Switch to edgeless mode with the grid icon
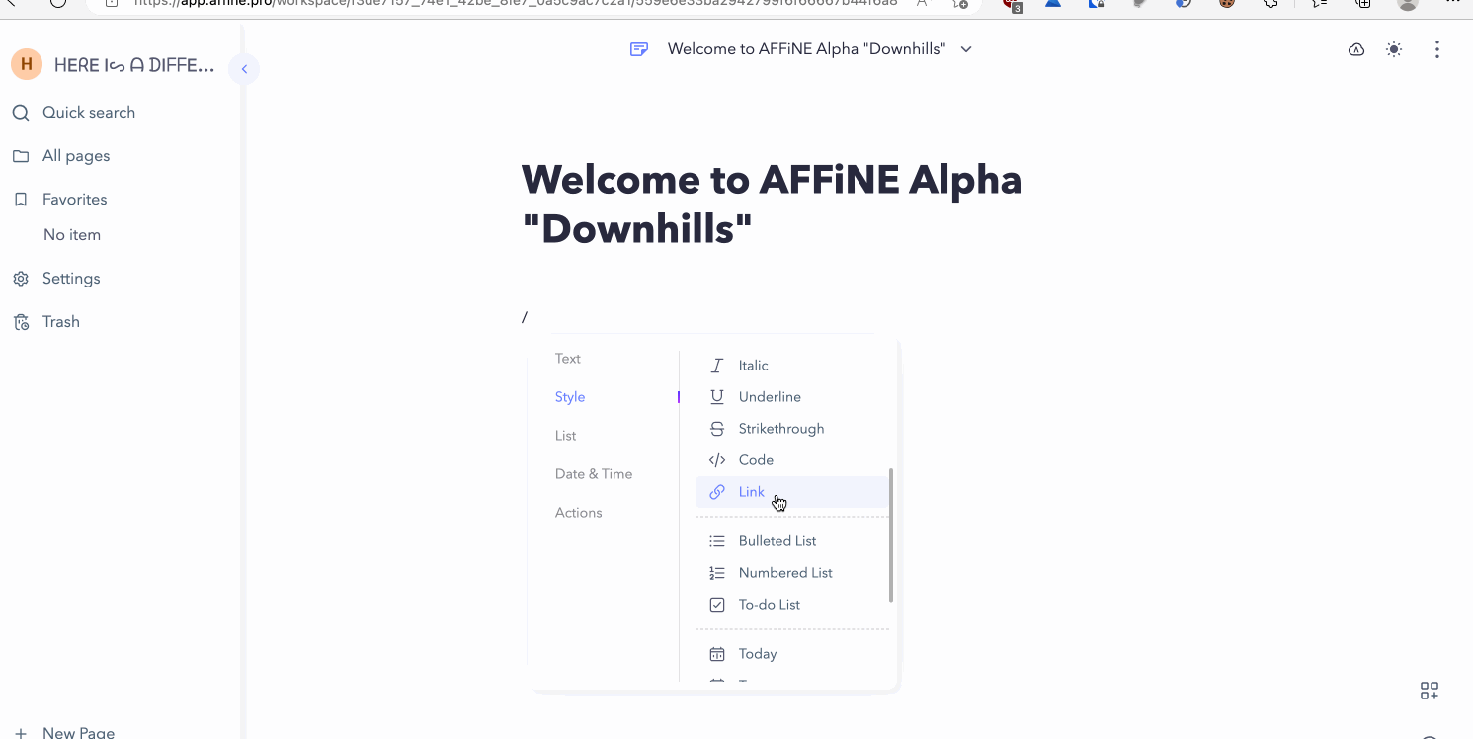1473x739 pixels. click(x=1429, y=690)
